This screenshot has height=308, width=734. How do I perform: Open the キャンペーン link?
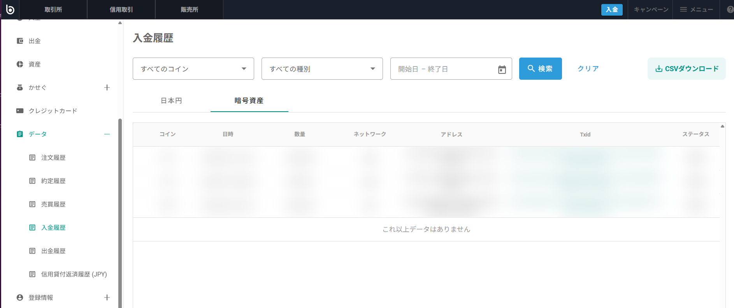651,9
